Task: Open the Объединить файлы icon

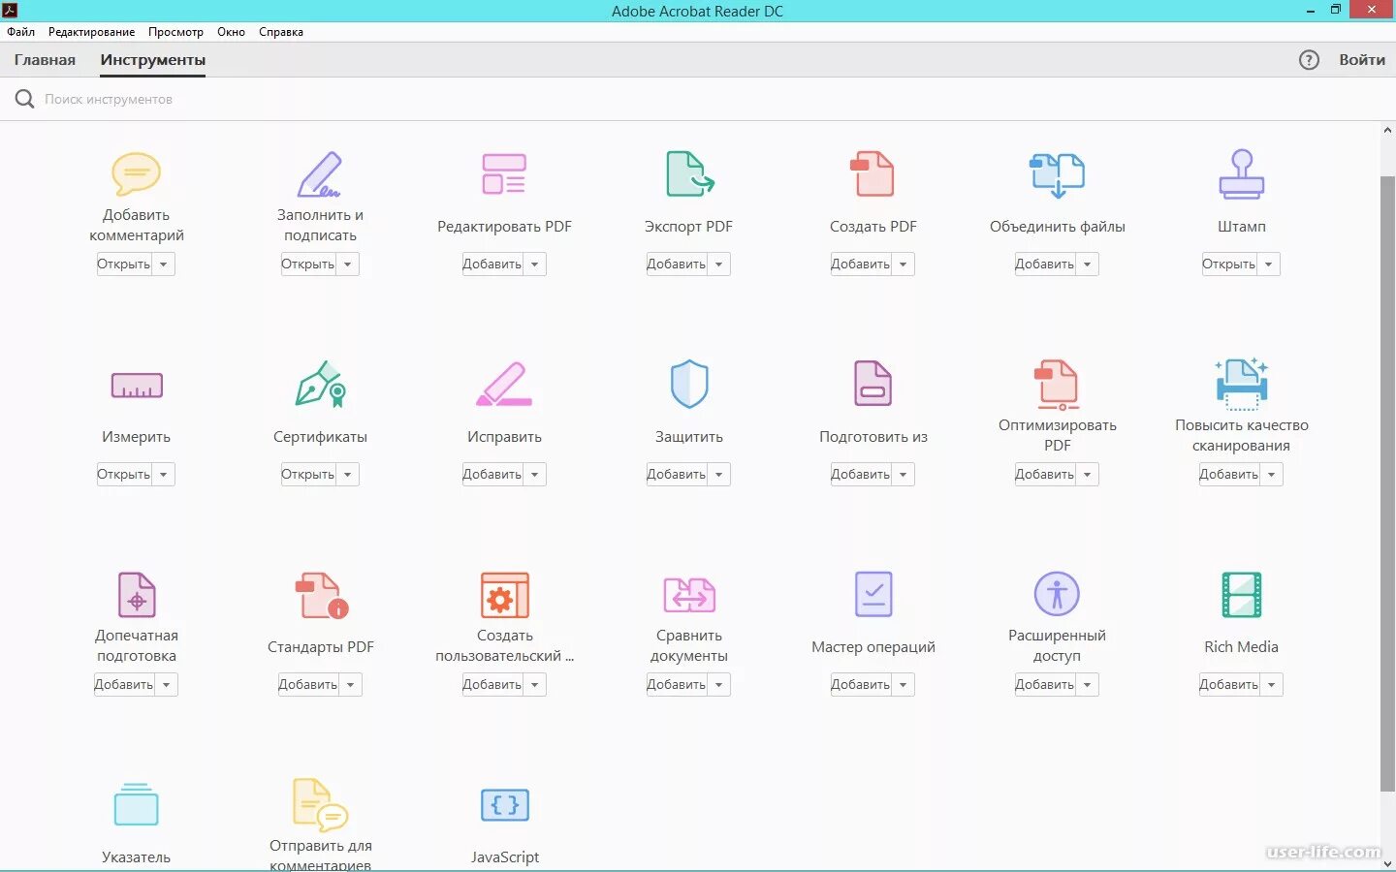Action: point(1057,174)
